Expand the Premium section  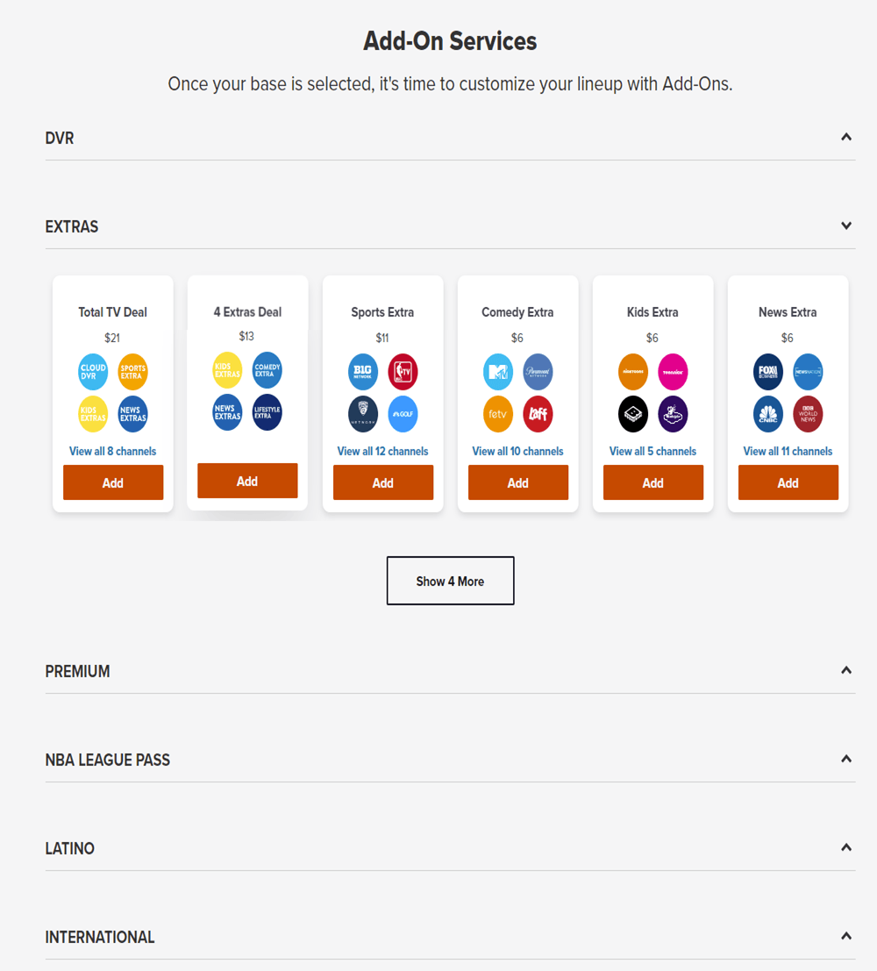point(846,671)
